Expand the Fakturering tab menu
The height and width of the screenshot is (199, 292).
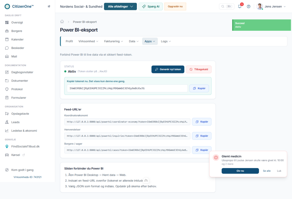tap(113, 41)
